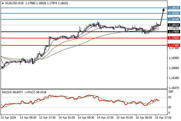This screenshot has width=181, height=121.
Task: Select the black 1.17800 level label
Action: click(x=174, y=32)
